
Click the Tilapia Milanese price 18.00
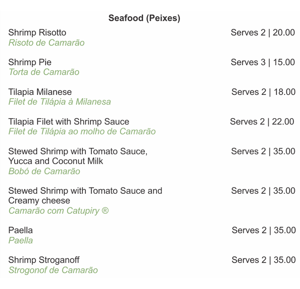pos(263,92)
